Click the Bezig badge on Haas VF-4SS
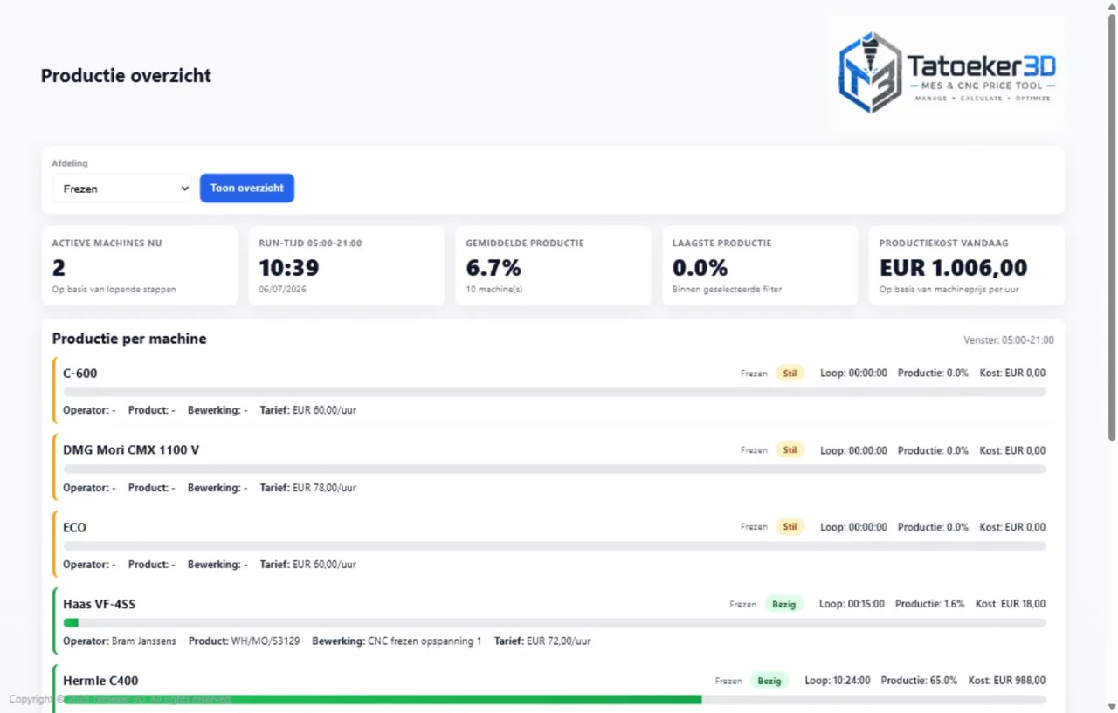Viewport: 1118px width, 713px height. 784,604
